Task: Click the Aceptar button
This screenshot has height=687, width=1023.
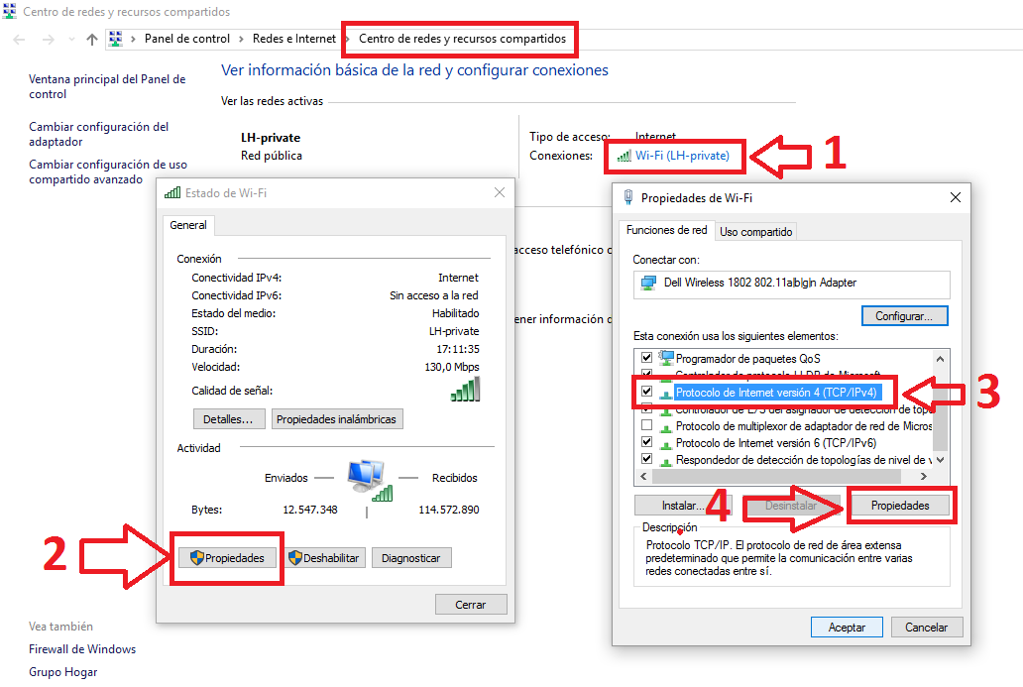Action: pos(847,627)
